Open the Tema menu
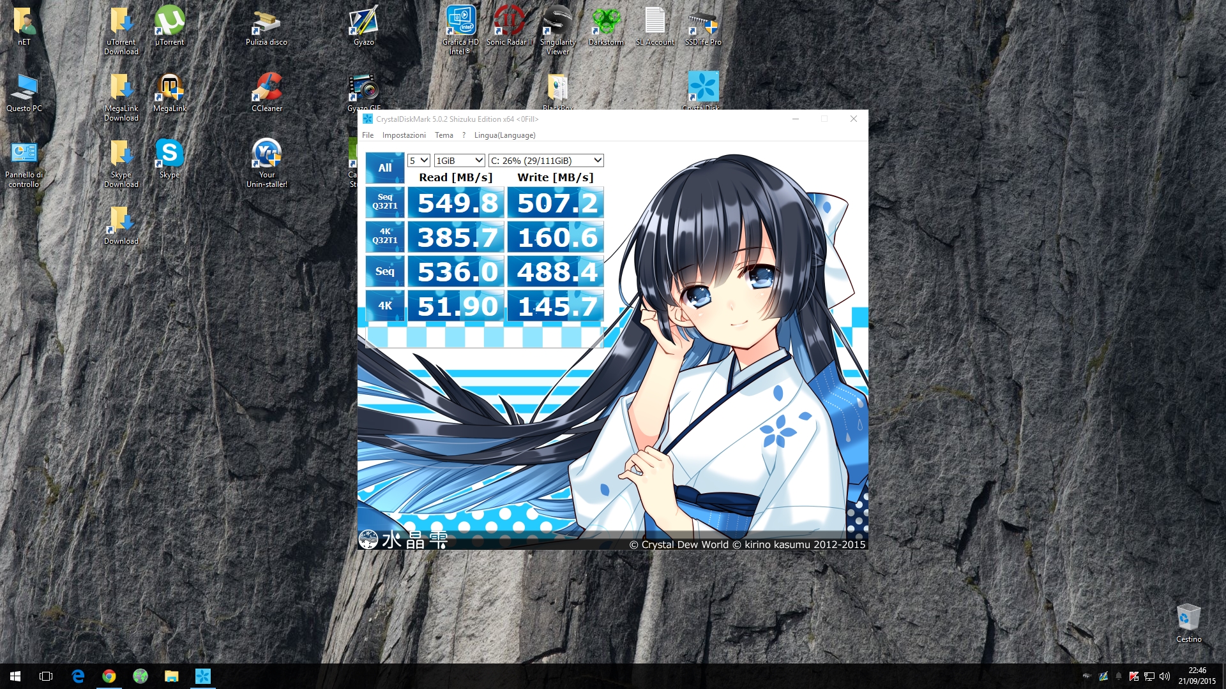The width and height of the screenshot is (1226, 689). click(x=444, y=135)
